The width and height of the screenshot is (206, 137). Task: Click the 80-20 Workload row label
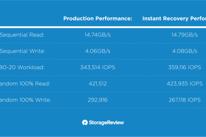point(22,67)
